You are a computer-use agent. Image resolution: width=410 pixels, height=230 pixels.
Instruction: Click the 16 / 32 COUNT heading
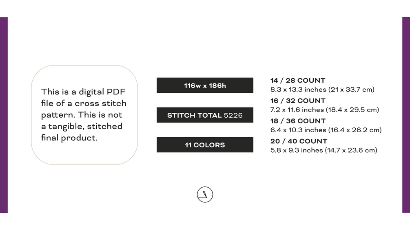(x=298, y=101)
